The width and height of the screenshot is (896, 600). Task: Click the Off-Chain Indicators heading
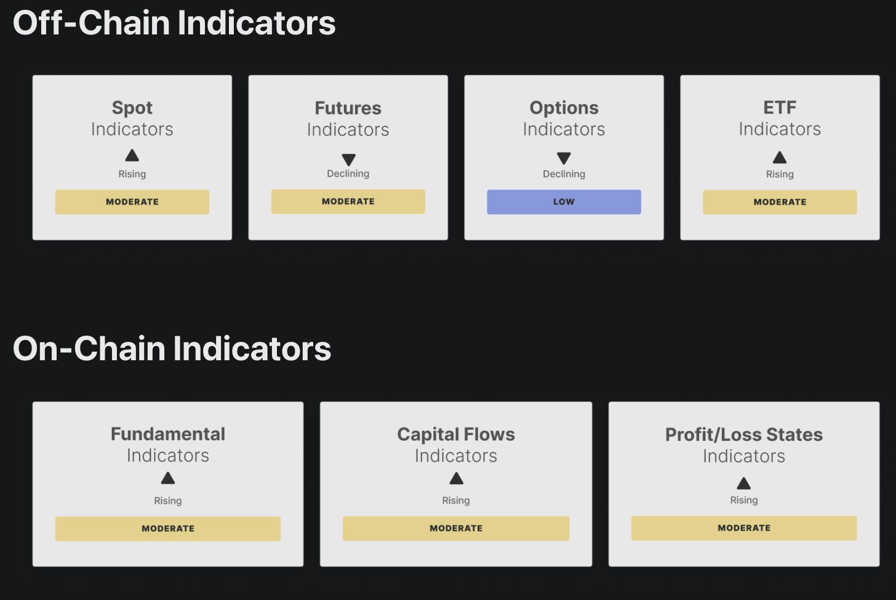pyautogui.click(x=174, y=23)
